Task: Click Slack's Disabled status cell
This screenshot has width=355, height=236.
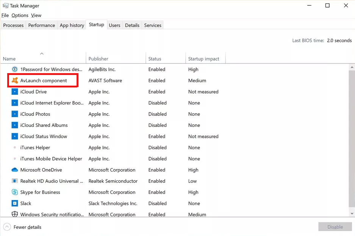Action: pyautogui.click(x=157, y=203)
